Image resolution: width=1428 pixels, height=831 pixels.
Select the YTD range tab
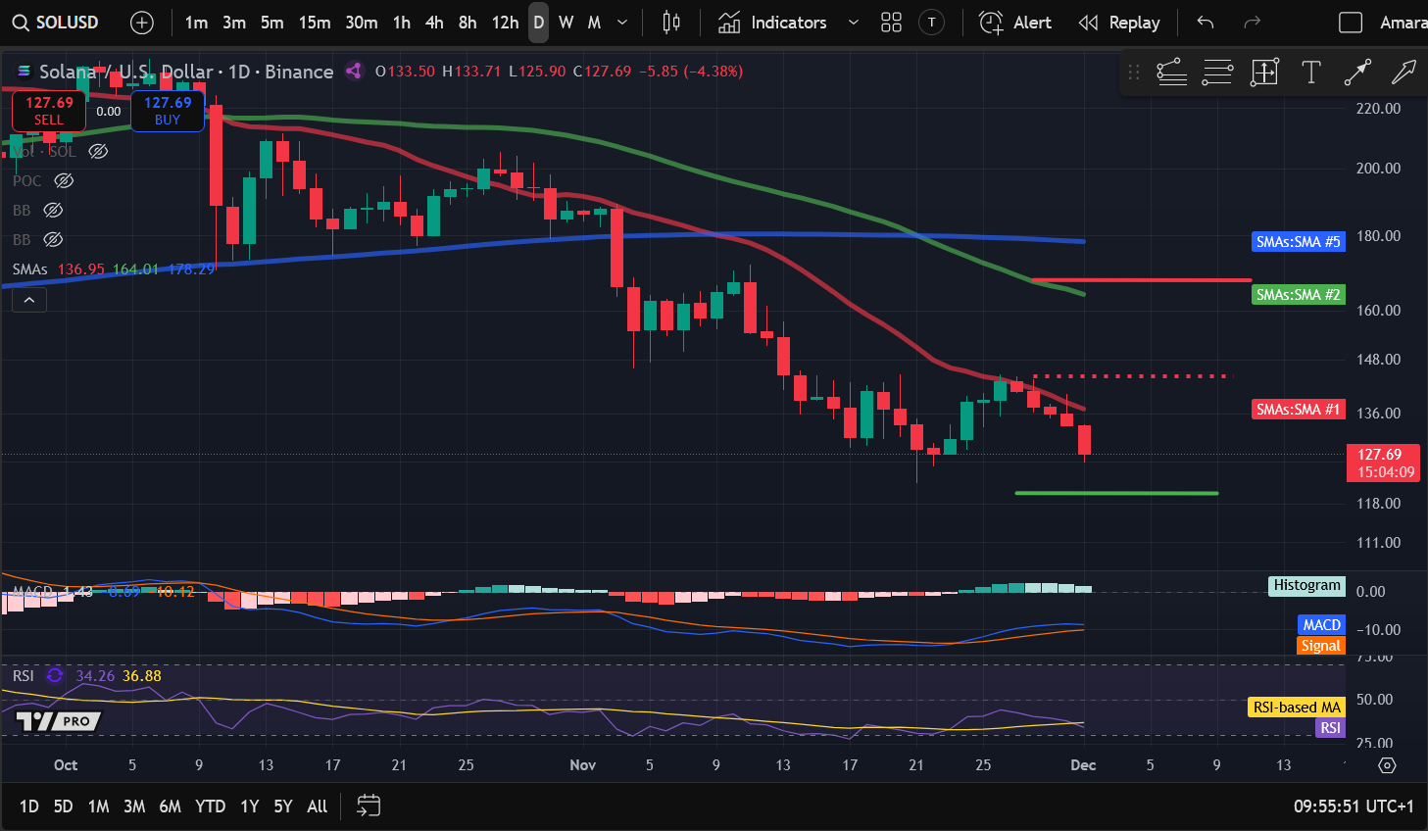(210, 806)
